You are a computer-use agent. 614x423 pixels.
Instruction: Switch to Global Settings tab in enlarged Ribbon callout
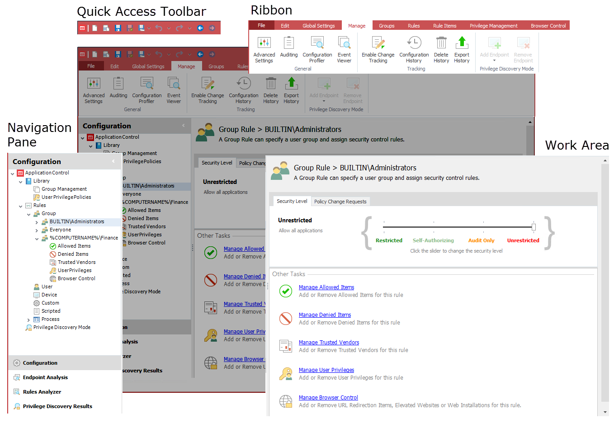point(319,26)
